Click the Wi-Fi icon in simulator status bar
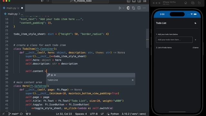206x116 pixels. pyautogui.click(x=192, y=14)
